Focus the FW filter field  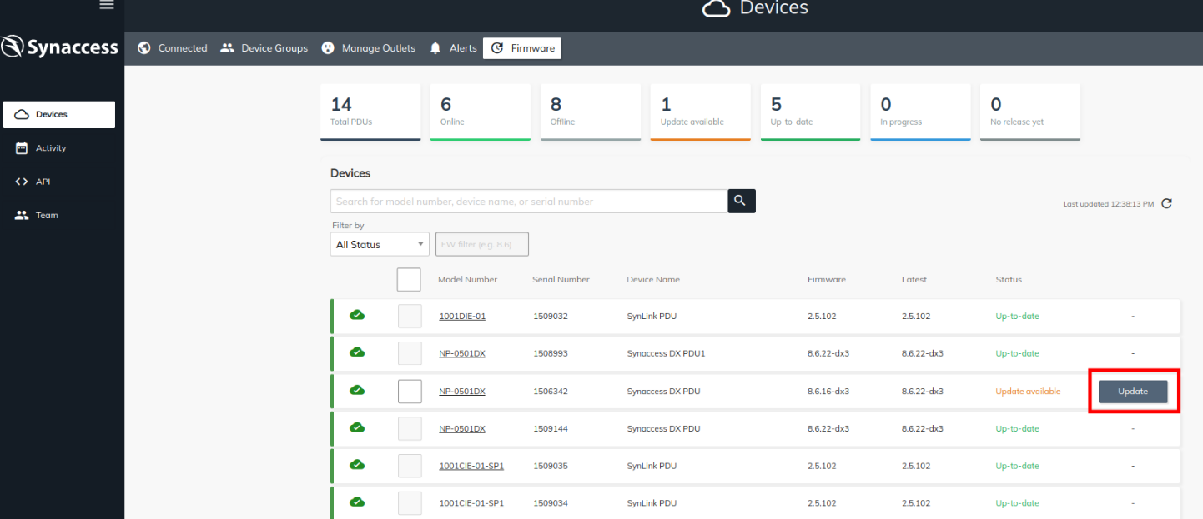point(482,244)
